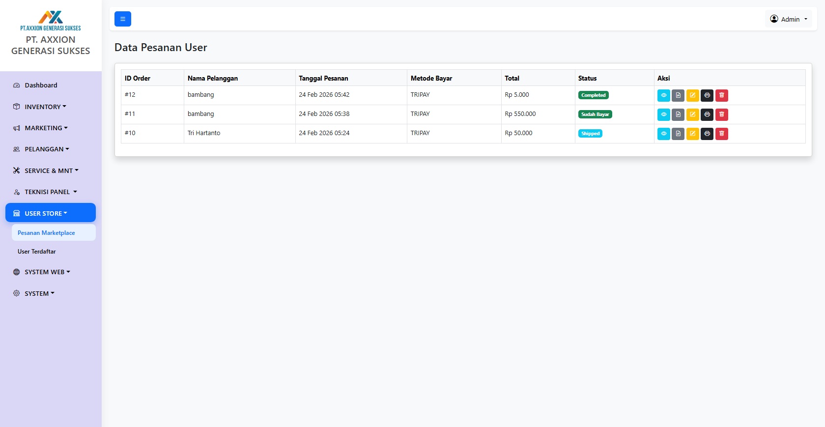The image size is (825, 427).
Task: Toggle sidebar with the hamburger button
Action: pyautogui.click(x=123, y=19)
